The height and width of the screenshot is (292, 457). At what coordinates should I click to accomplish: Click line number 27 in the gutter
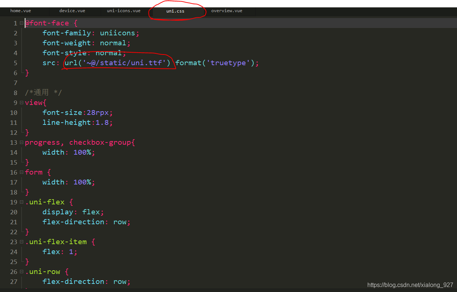point(14,282)
